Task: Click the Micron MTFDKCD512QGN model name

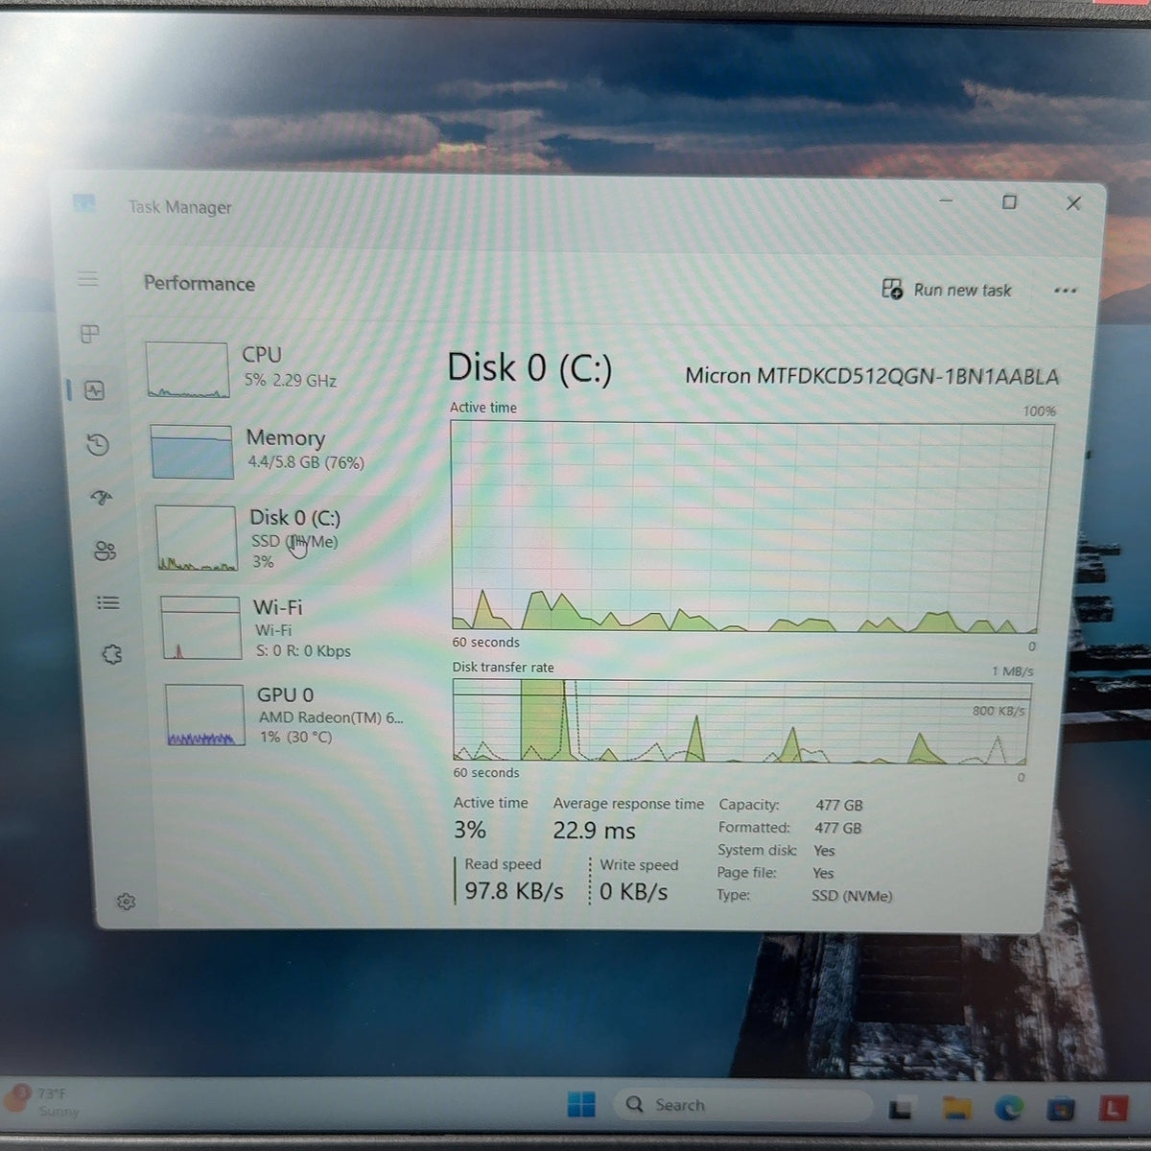Action: click(x=872, y=376)
